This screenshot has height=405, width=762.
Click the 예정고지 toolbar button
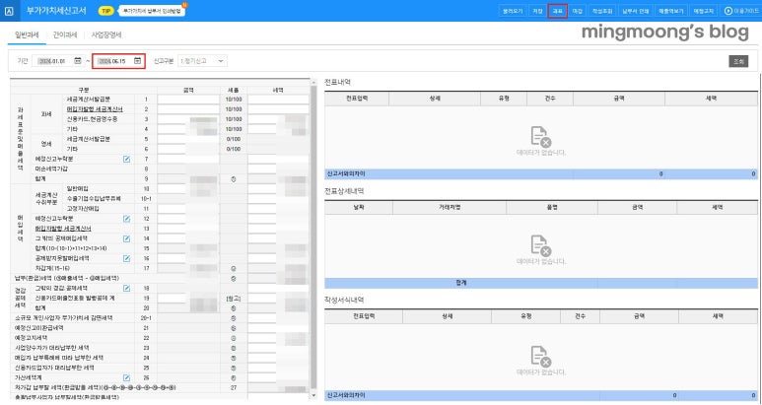704,11
